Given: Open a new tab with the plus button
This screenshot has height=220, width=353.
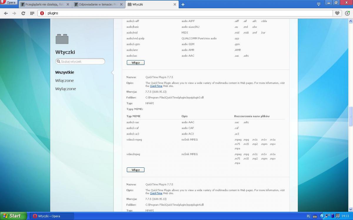Looking at the screenshot, I should 183,4.
